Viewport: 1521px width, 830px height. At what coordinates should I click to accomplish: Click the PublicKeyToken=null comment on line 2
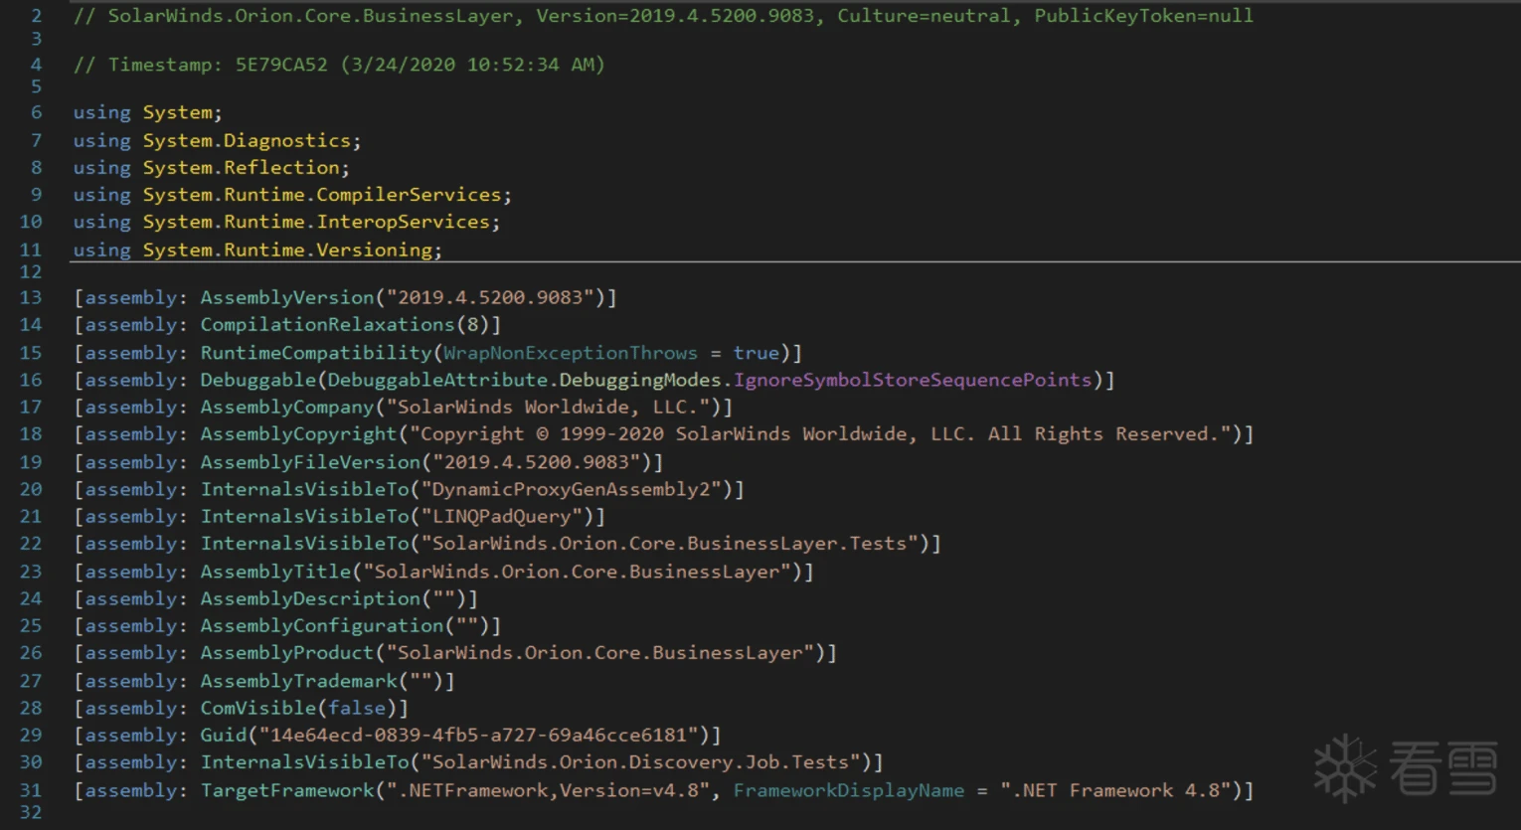tap(1143, 16)
